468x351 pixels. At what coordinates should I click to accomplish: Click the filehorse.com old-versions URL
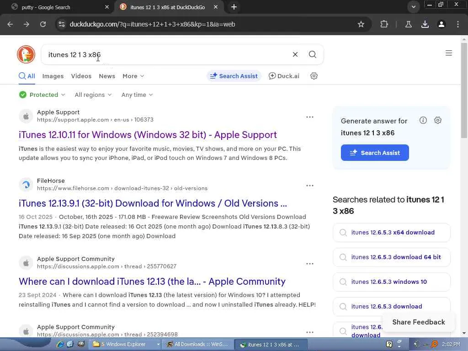[122, 188]
